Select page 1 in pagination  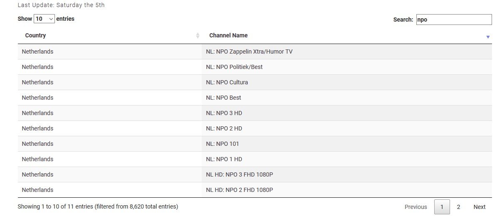click(x=442, y=207)
